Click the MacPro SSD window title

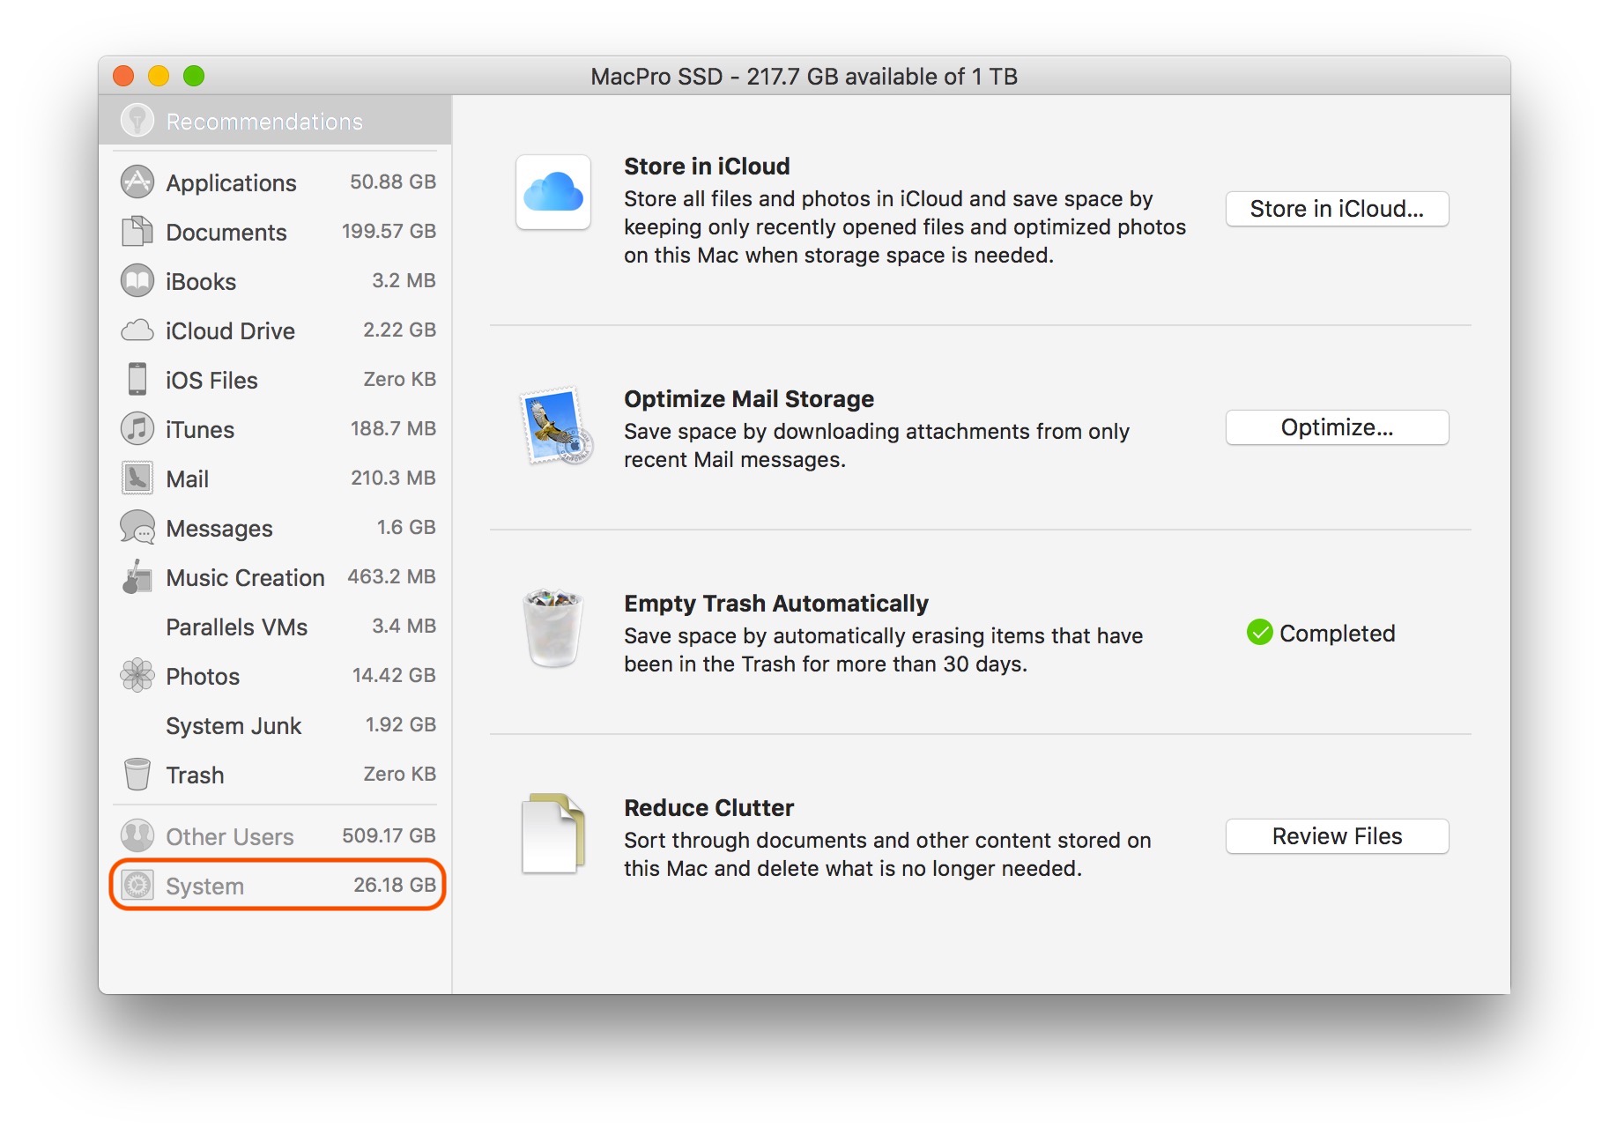click(x=804, y=77)
